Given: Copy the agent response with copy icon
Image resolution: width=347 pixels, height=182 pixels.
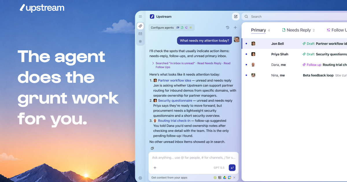Looking at the screenshot, I should click(152, 148).
